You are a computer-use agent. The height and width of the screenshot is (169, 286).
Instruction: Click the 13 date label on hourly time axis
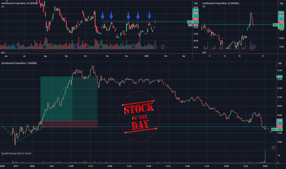pyautogui.click(x=225, y=56)
